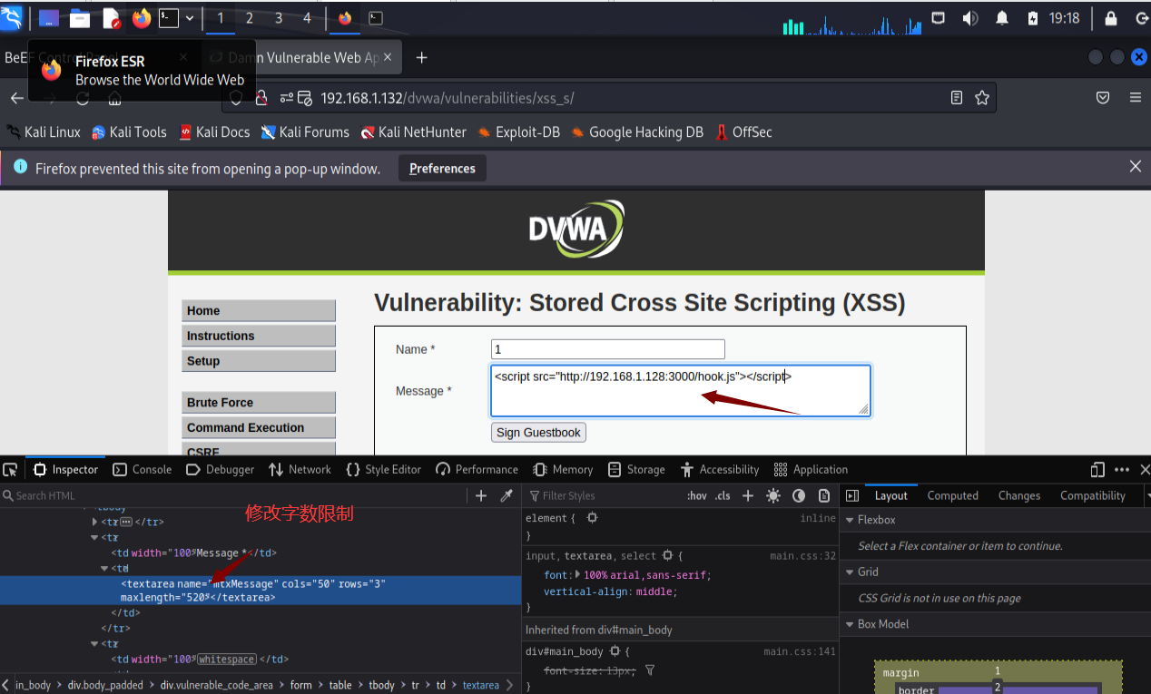Image resolution: width=1151 pixels, height=694 pixels.
Task: Add a new CSS rule
Action: point(748,495)
